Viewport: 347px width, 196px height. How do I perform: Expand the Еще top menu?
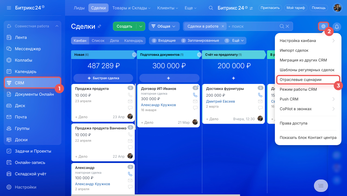191,8
